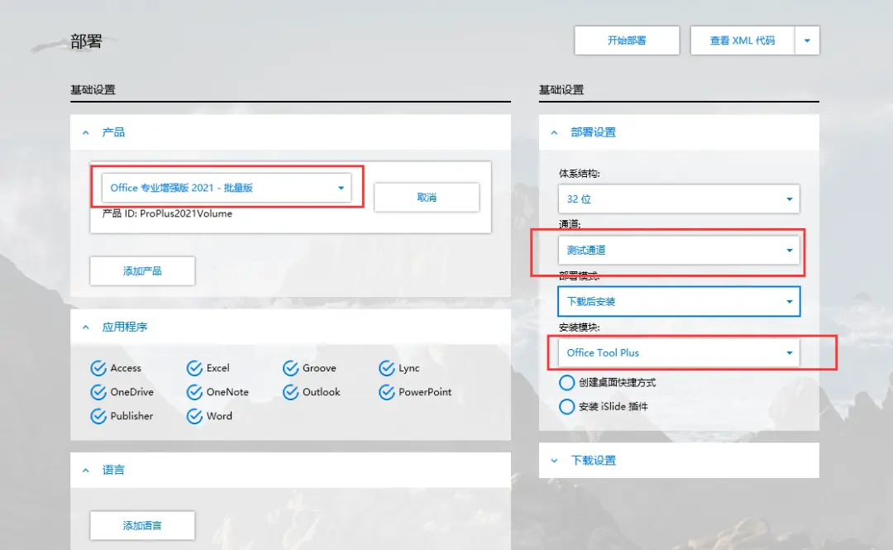893x550 pixels.
Task: Open the 通道 测试通道 dropdown
Action: pyautogui.click(x=679, y=251)
